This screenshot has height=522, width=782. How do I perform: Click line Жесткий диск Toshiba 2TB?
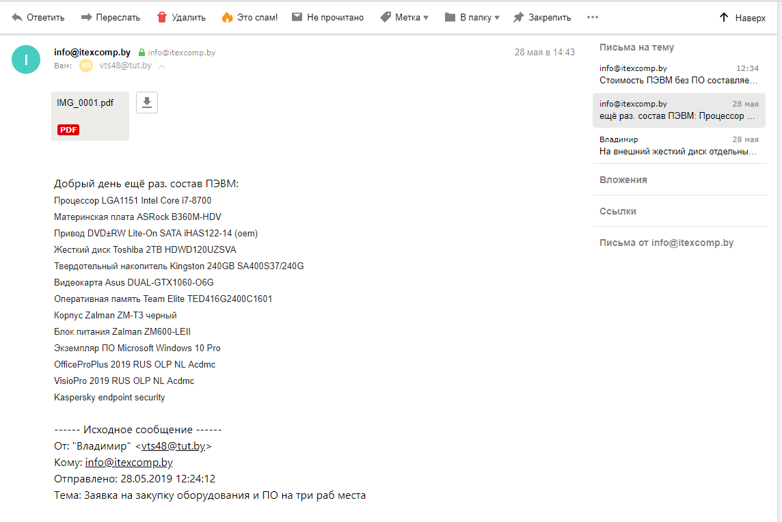(x=145, y=250)
